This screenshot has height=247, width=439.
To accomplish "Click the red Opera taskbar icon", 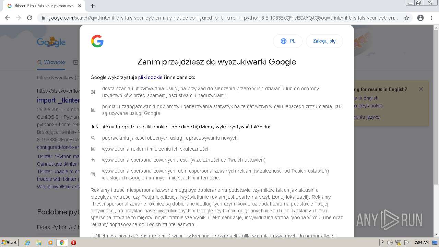I will (73, 243).
